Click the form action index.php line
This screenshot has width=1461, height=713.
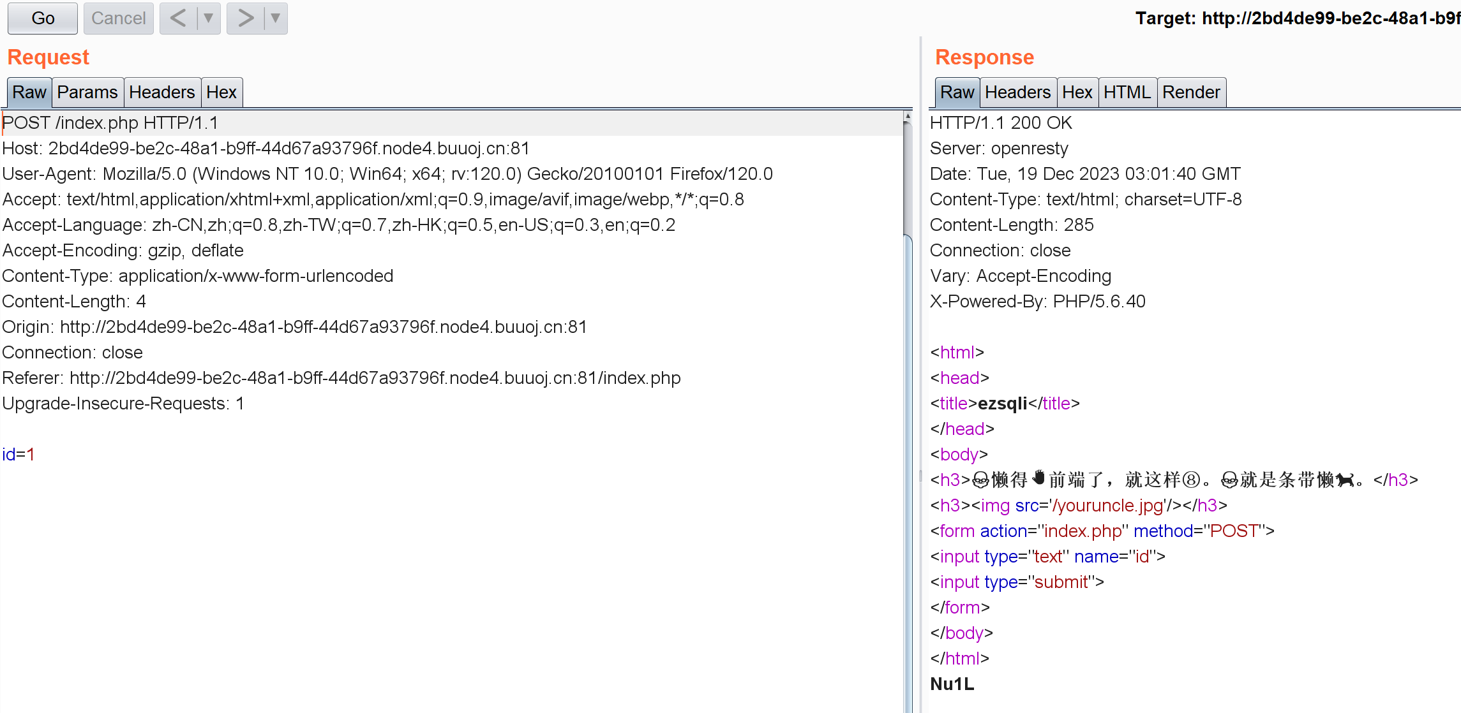pos(1102,531)
